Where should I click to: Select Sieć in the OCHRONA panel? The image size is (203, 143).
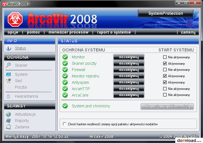tap(19, 81)
